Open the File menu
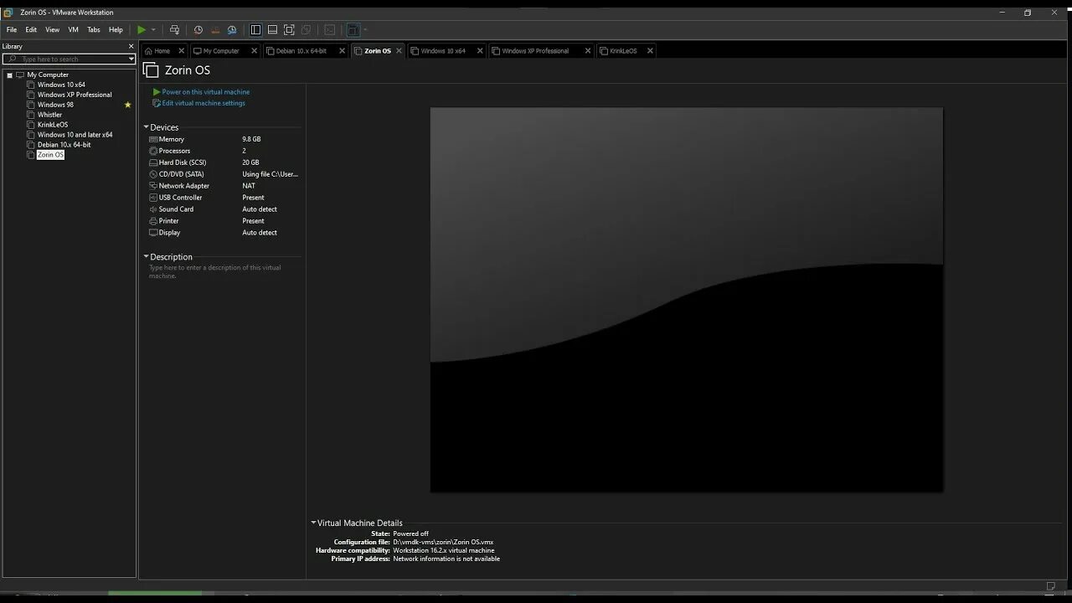 [12, 29]
